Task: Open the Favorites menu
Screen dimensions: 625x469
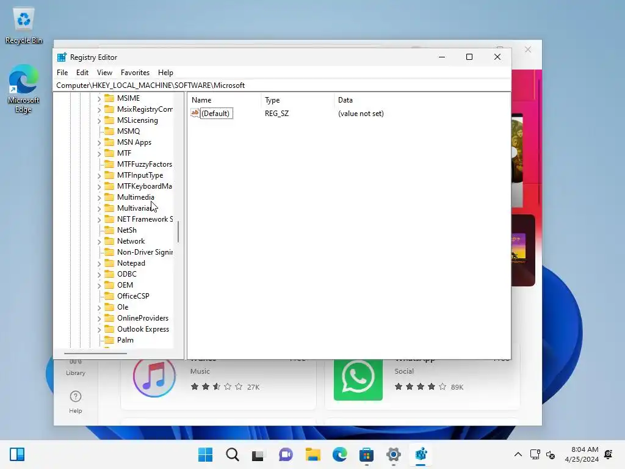Action: click(x=135, y=73)
